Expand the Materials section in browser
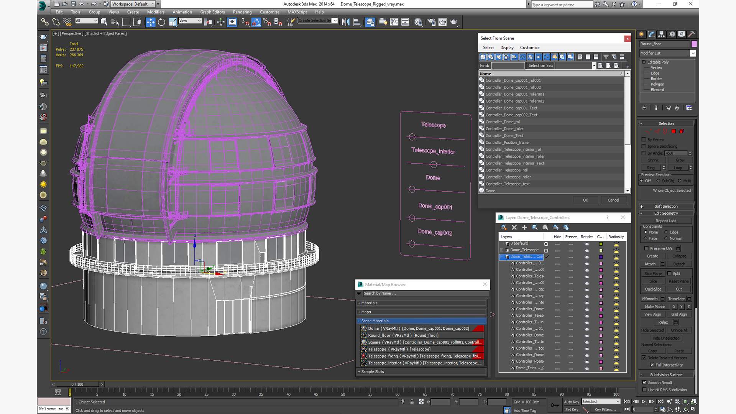736x414 pixels. point(369,303)
